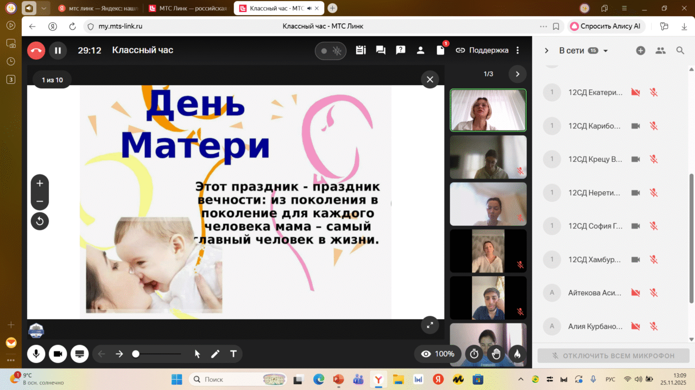This screenshot has width=695, height=390.
Task: Go to next page of video thumbnails
Action: tap(517, 74)
